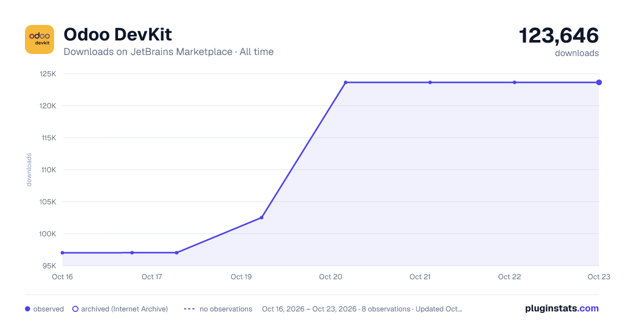The width and height of the screenshot is (624, 327).
Task: Click the vertical 'downloads' y-axis title
Action: pos(29,170)
